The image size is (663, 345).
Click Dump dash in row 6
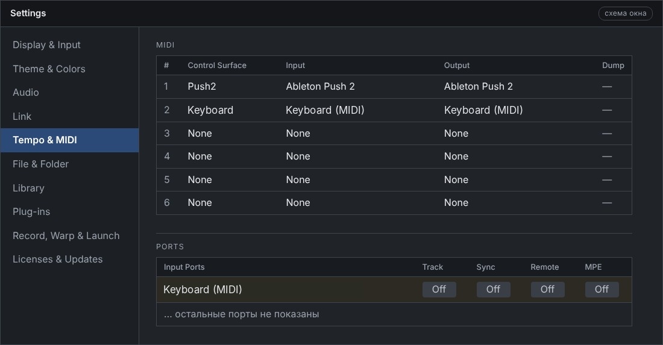click(x=607, y=203)
